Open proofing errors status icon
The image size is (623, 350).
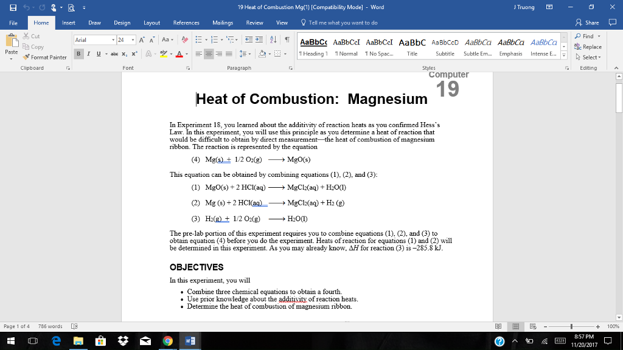[x=74, y=326]
